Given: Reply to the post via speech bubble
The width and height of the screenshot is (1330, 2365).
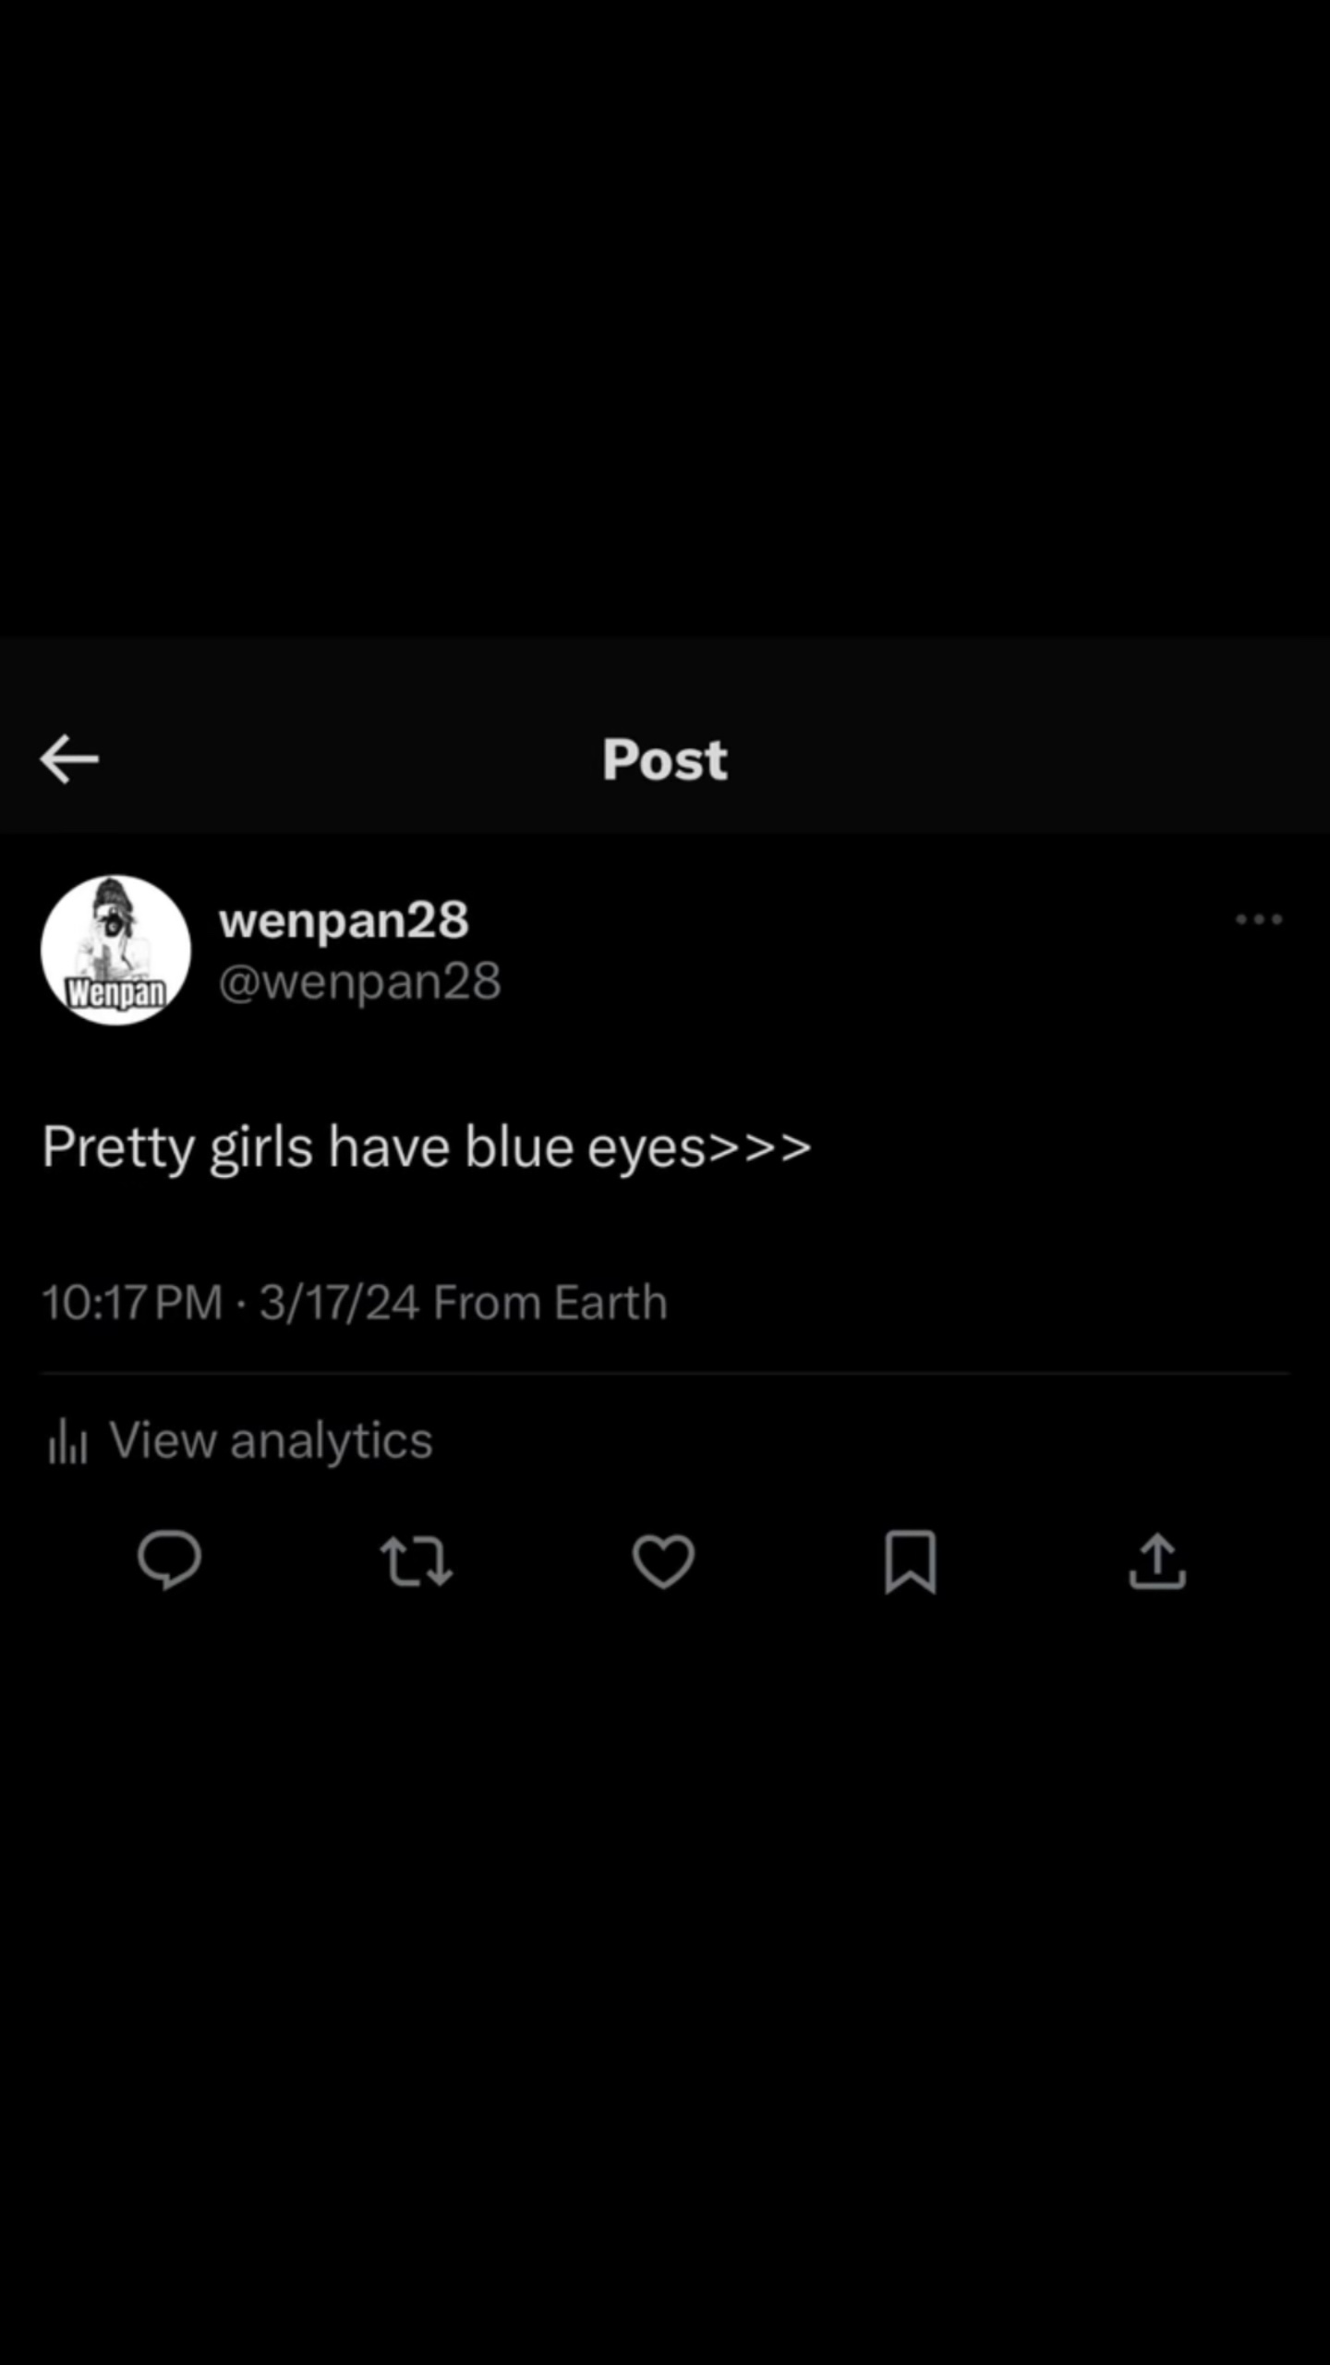Looking at the screenshot, I should click(169, 1560).
